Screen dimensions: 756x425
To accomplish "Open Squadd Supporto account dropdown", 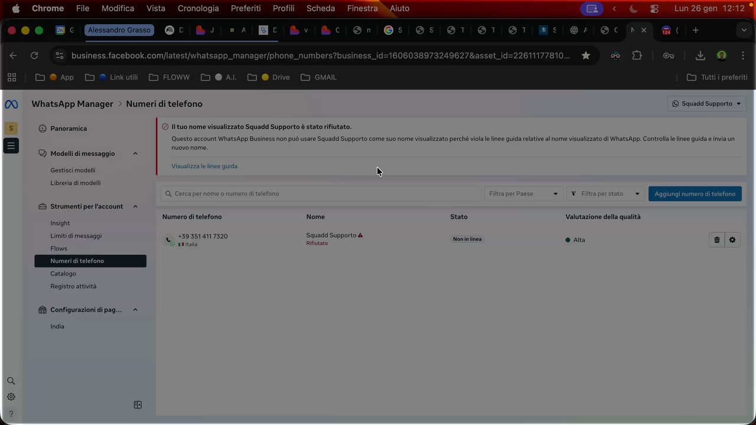I will 707,104.
